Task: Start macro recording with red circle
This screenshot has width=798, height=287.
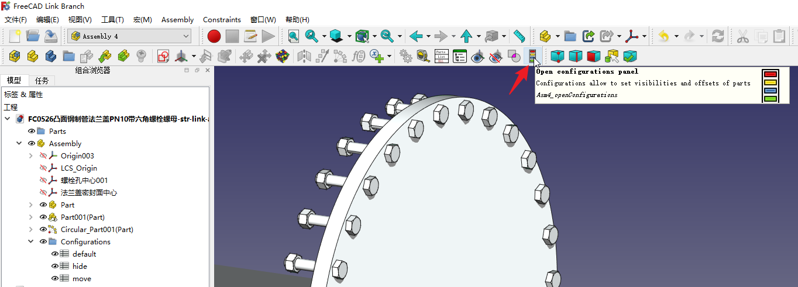Action: 214,36
